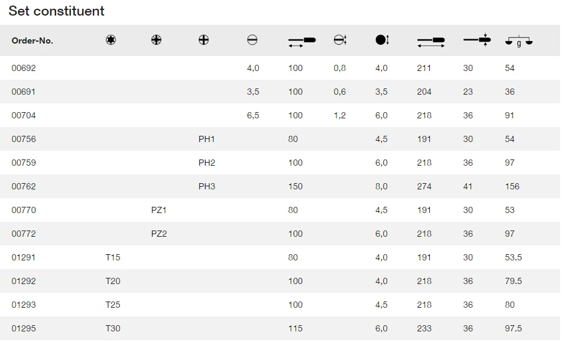The height and width of the screenshot is (342, 562).
Task: Click the blade length column icon
Action: (302, 41)
